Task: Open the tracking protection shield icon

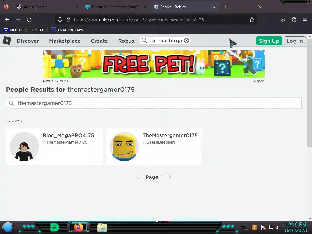Action: [x=60, y=19]
